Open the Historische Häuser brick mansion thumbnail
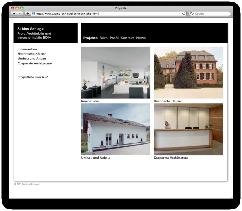The width and height of the screenshot is (242, 211). pos(188,72)
